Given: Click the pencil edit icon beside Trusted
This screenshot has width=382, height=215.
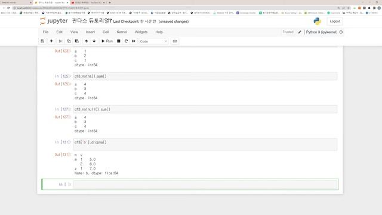Looking at the screenshot, I should (300, 32).
